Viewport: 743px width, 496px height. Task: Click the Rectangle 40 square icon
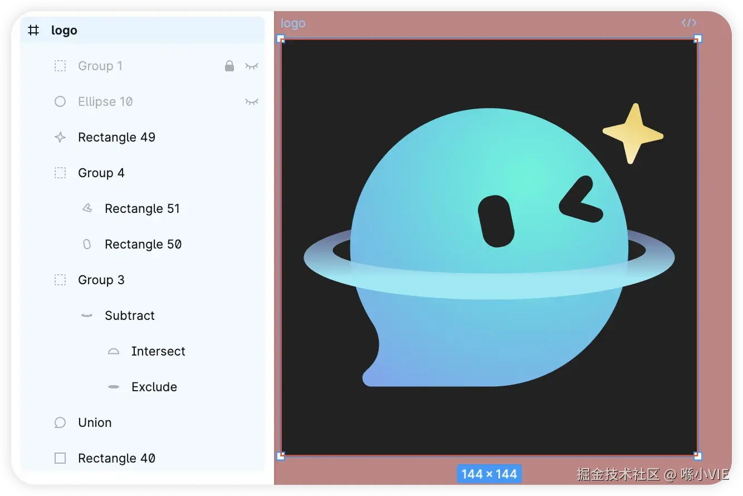coord(60,458)
